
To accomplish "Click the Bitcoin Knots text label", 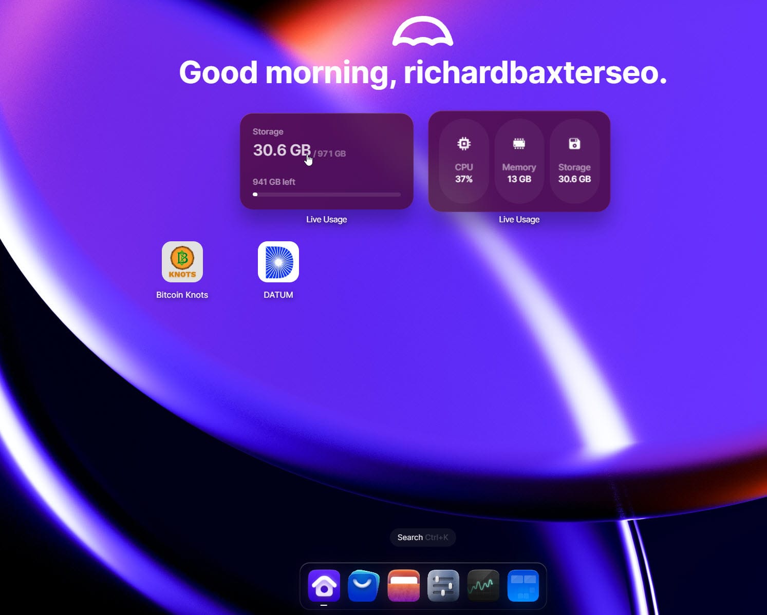I will click(x=182, y=295).
